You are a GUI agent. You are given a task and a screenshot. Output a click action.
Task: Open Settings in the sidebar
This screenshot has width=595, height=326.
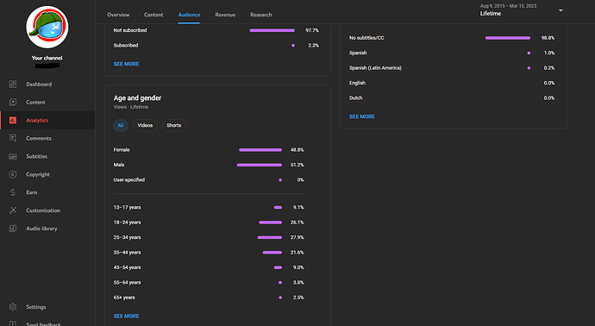36,307
